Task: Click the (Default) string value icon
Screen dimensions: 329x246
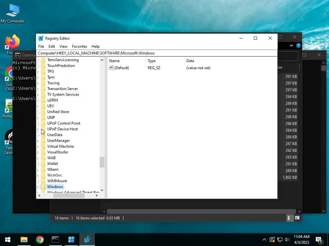Action: tap(111, 68)
